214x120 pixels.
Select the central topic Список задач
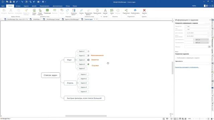[x=50, y=75]
